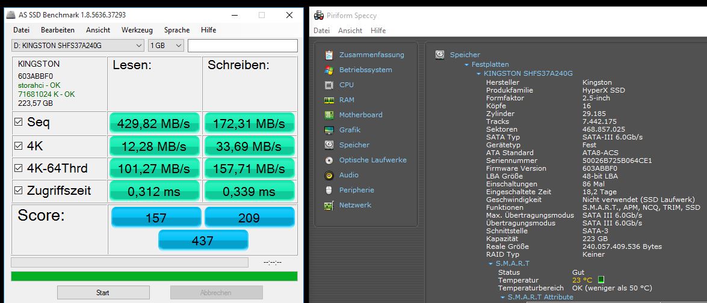Image resolution: width=707 pixels, height=303 pixels.
Task: Click the Firmware Version value 603ABBF0 in Speccy
Action: pos(601,168)
